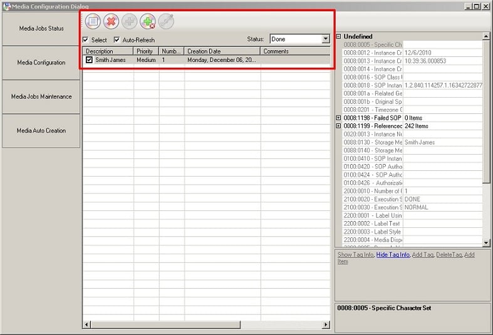Viewport: 493px width, 335px height.
Task: Open the Status dropdown showing Done
Action: click(x=325, y=39)
